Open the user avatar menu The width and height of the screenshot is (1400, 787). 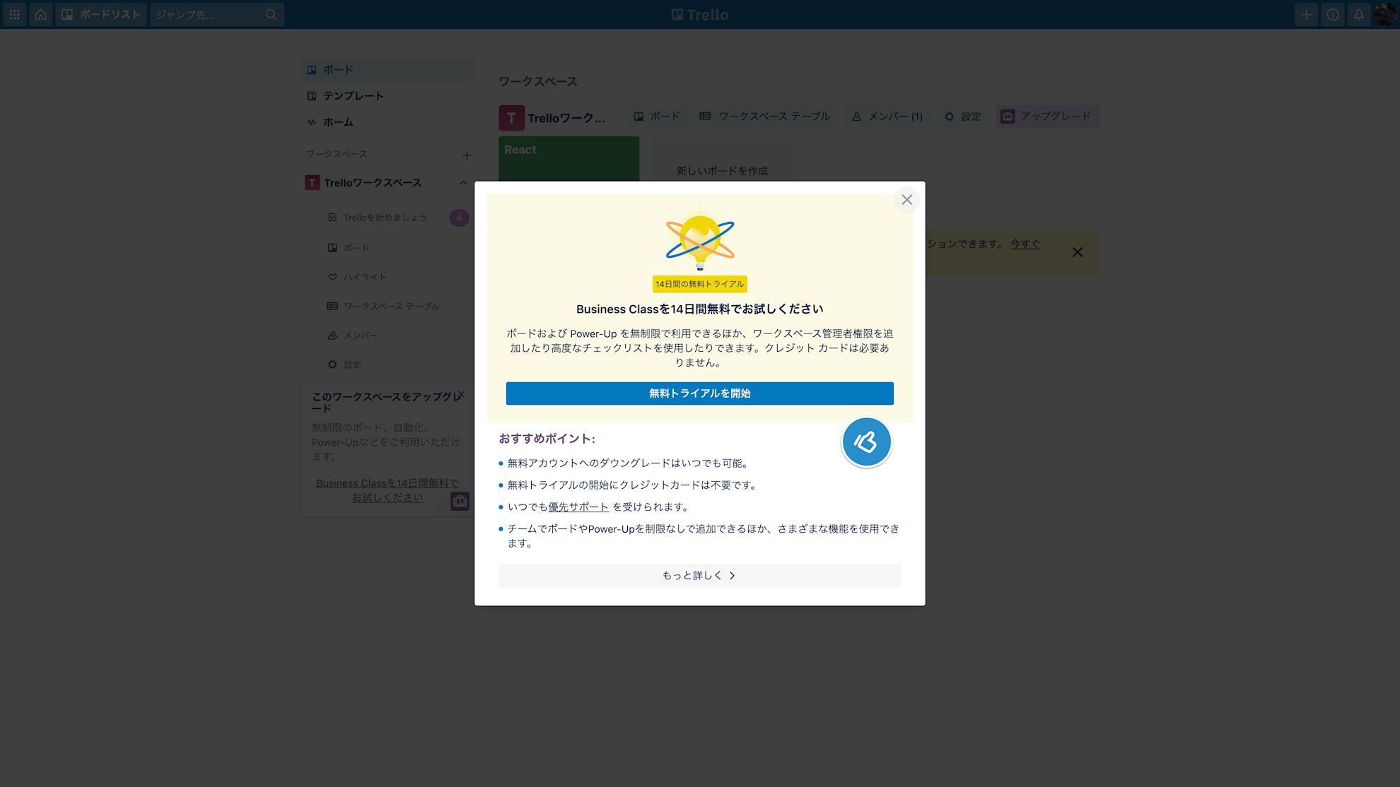[x=1385, y=14]
